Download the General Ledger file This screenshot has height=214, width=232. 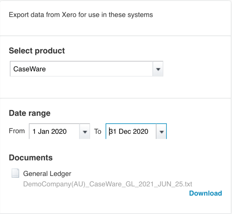[205, 193]
